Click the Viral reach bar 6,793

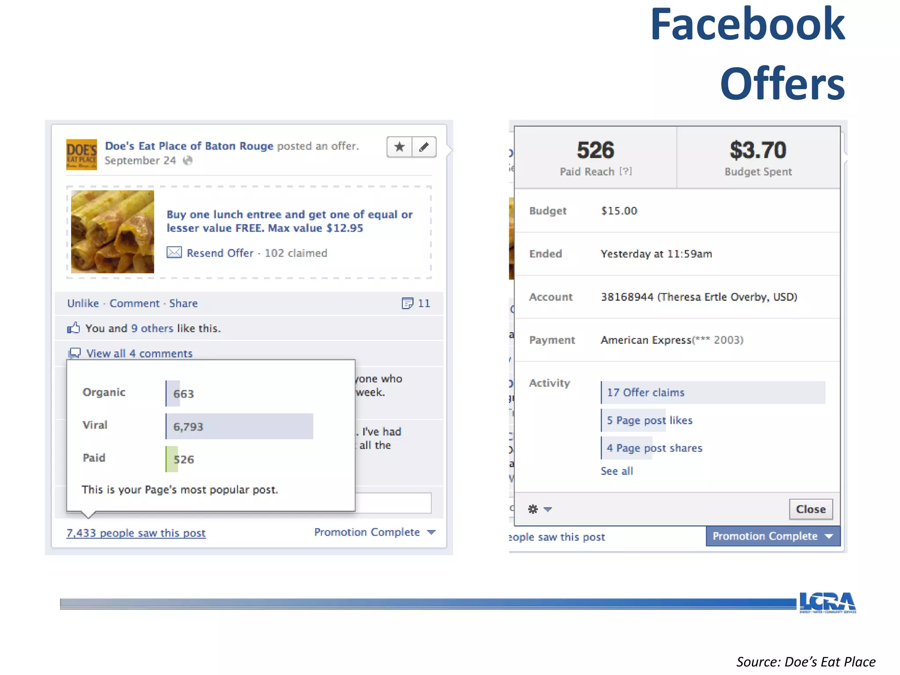pyautogui.click(x=239, y=426)
